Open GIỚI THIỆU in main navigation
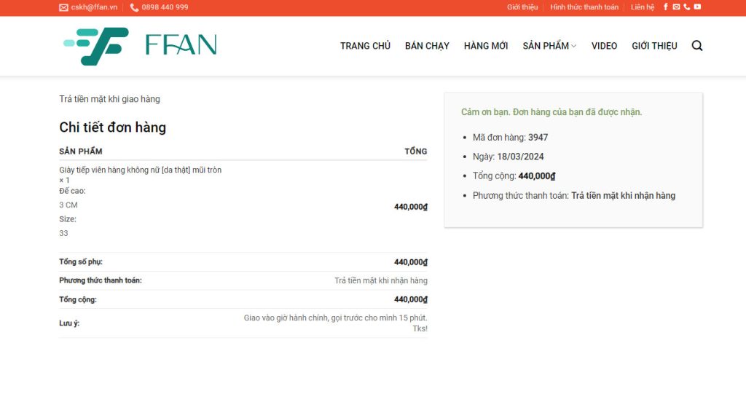The height and width of the screenshot is (394, 746). 654,46
